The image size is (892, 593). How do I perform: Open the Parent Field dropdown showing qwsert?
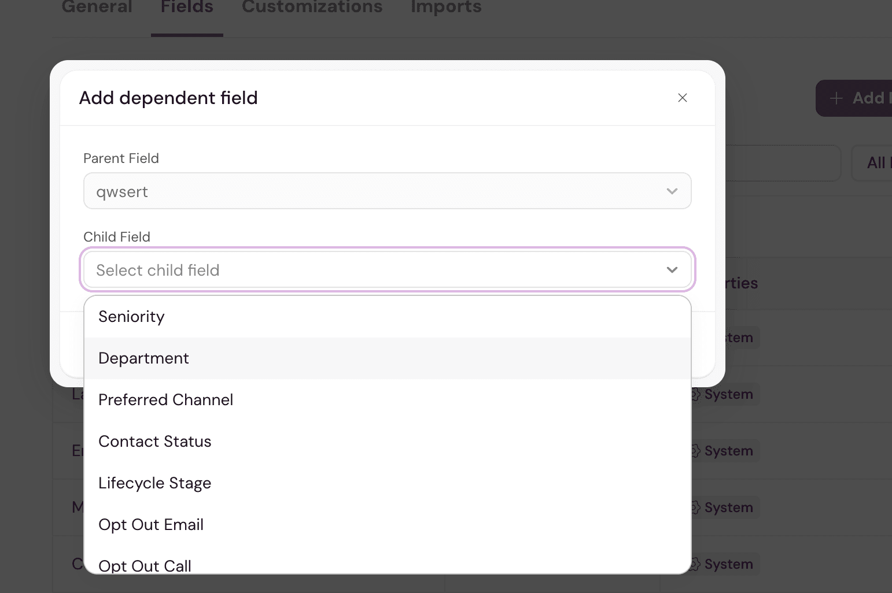388,191
